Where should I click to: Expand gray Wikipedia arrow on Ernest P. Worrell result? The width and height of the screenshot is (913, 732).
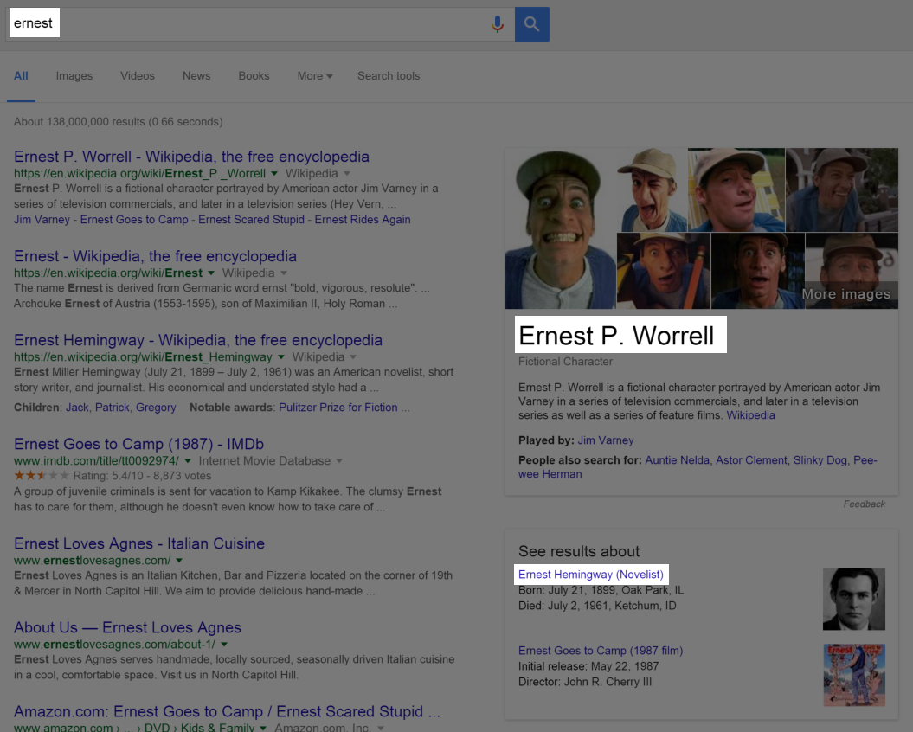[347, 174]
